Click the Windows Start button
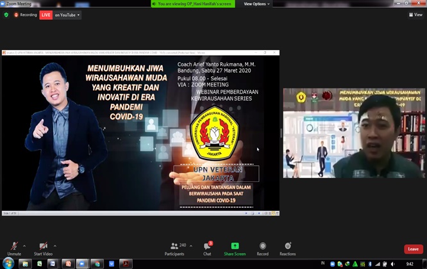The height and width of the screenshot is (269, 427). (8, 264)
